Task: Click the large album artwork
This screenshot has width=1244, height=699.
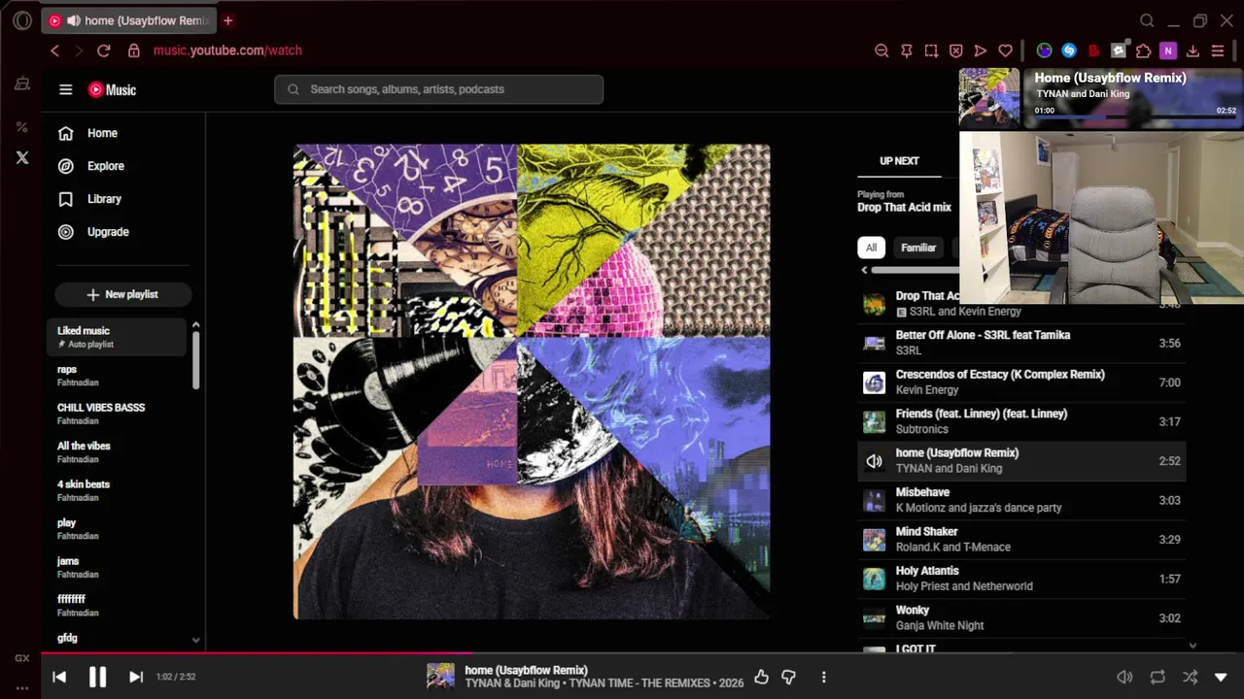Action: (x=532, y=382)
